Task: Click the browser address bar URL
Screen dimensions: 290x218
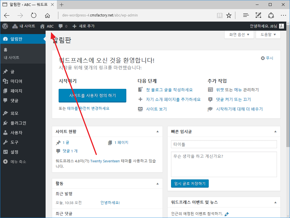Action: tap(100, 15)
